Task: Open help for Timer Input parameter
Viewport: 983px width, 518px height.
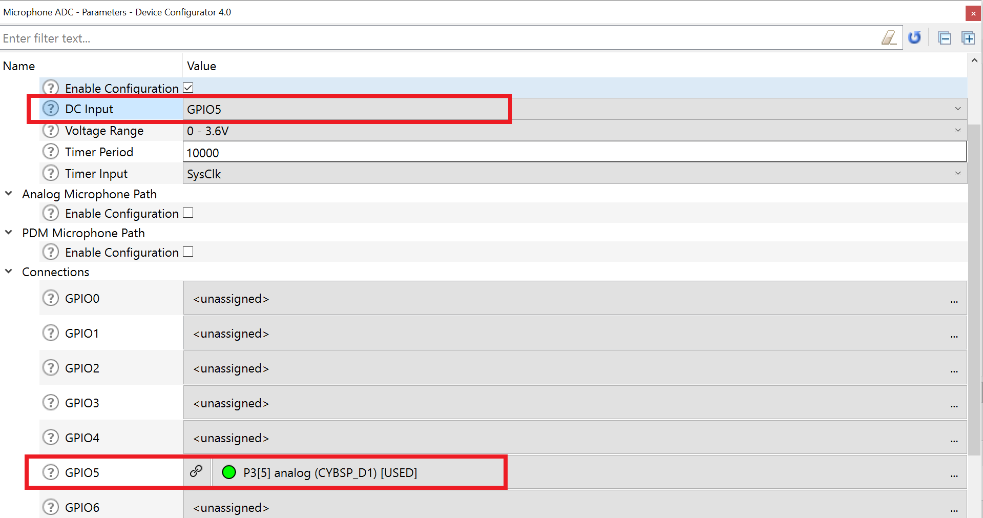Action: 50,173
